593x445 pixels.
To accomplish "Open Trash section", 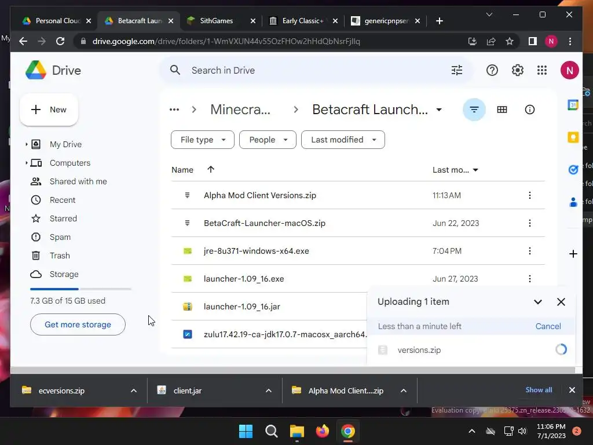I will pyautogui.click(x=60, y=256).
